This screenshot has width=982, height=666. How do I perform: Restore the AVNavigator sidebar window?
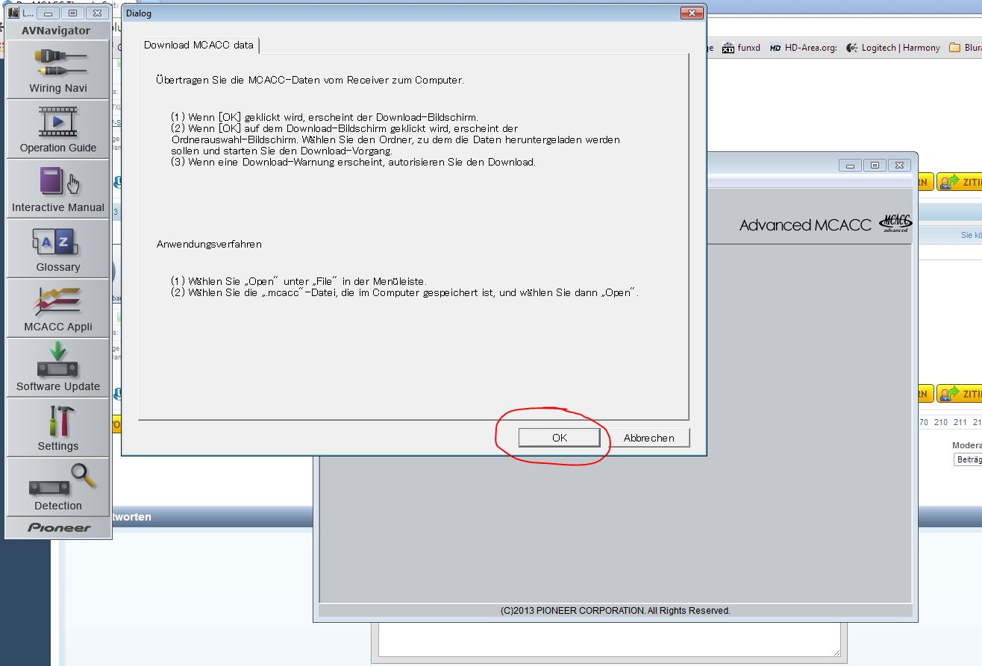click(x=72, y=13)
